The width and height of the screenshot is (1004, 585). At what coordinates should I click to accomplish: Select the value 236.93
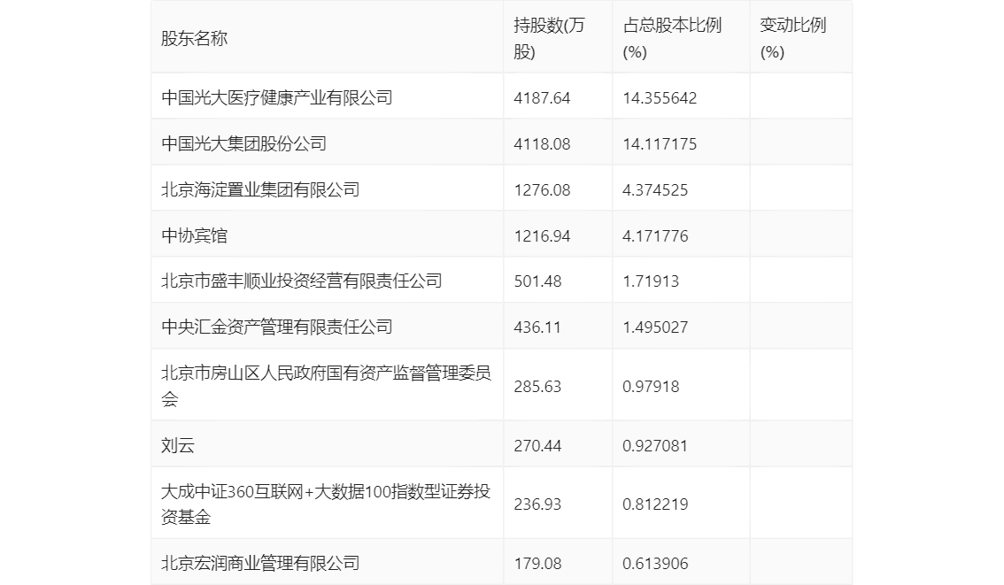pos(537,504)
